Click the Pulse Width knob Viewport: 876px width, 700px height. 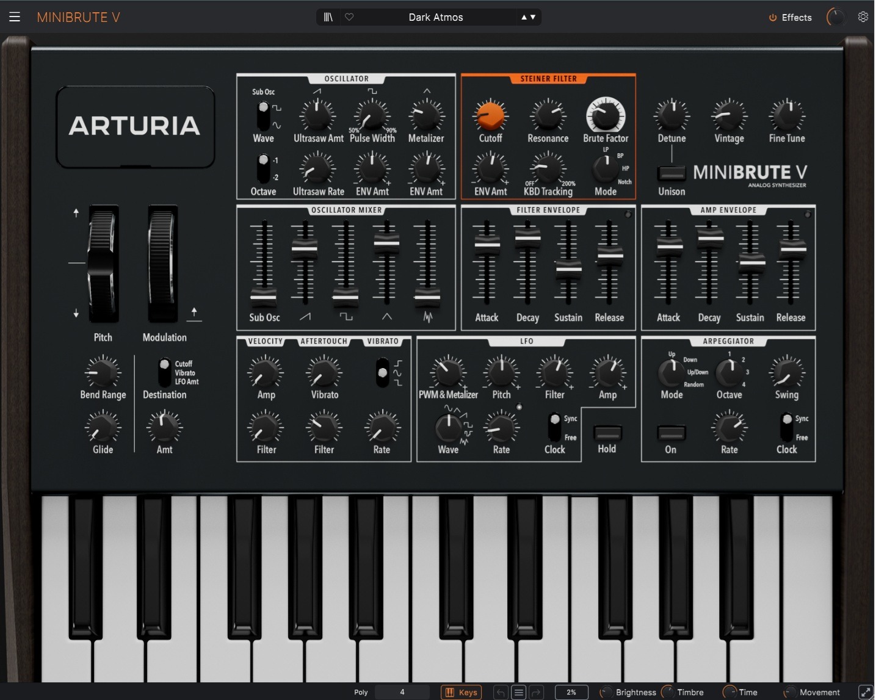372,115
